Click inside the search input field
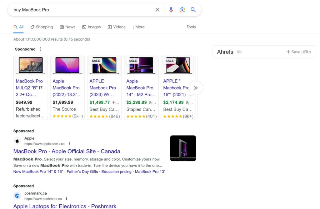 (78, 10)
